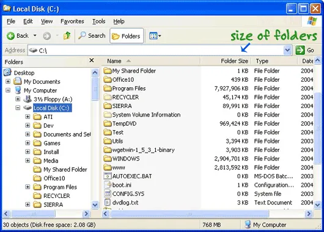Select My Shared Folder icon in file list
The height and width of the screenshot is (232, 324).
(x=108, y=71)
